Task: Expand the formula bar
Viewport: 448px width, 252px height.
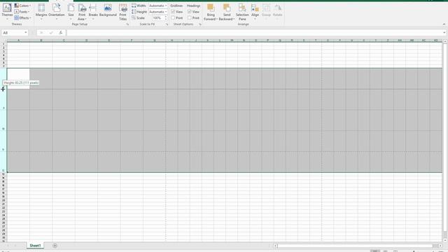Action: [x=444, y=33]
